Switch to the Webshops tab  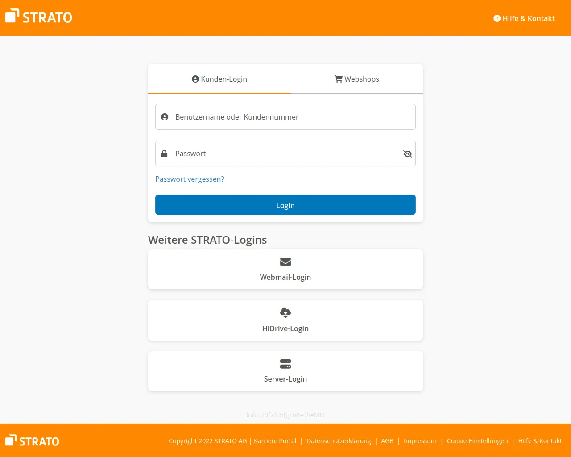pyautogui.click(x=357, y=79)
